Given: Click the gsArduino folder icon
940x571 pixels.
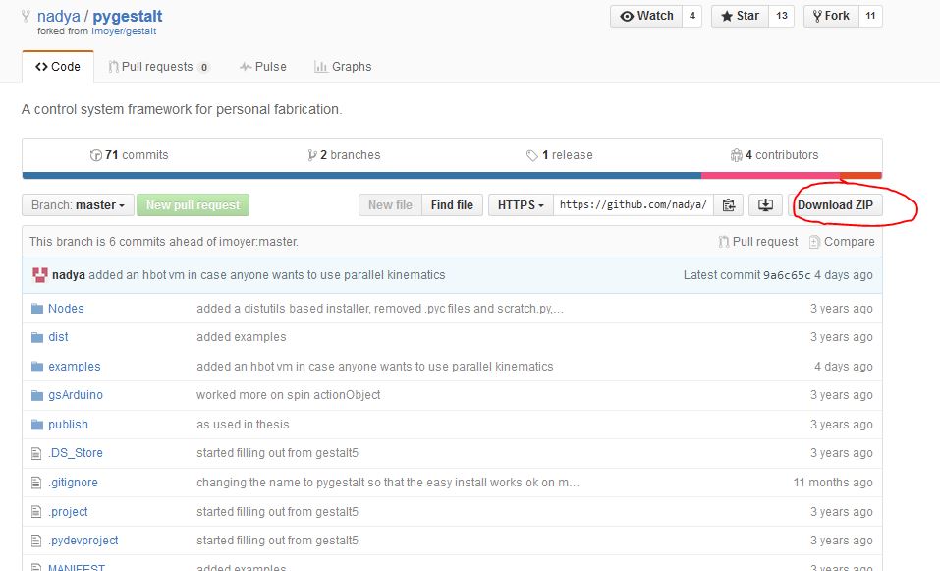Looking at the screenshot, I should click(x=37, y=395).
